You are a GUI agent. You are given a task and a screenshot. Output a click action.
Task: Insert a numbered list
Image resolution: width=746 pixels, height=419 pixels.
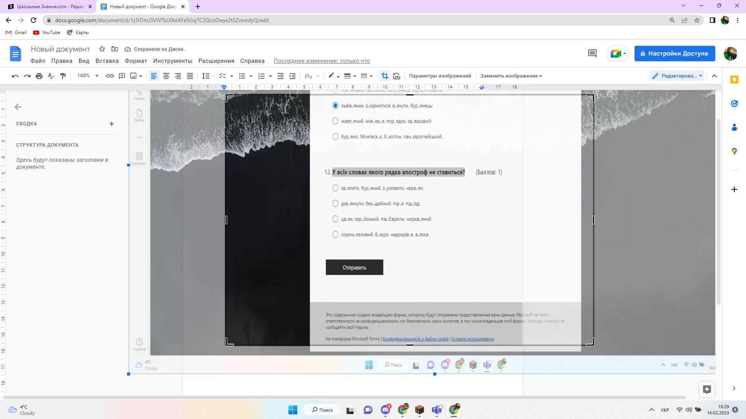click(261, 76)
